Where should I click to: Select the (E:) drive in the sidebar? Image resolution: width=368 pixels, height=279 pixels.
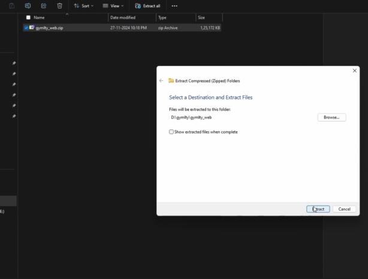[x=2, y=211]
